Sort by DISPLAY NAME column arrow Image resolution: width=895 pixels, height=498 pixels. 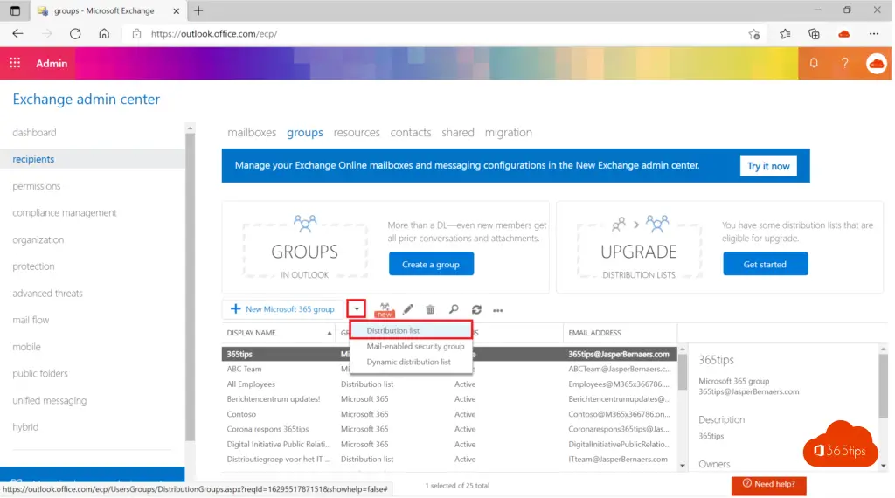330,335
